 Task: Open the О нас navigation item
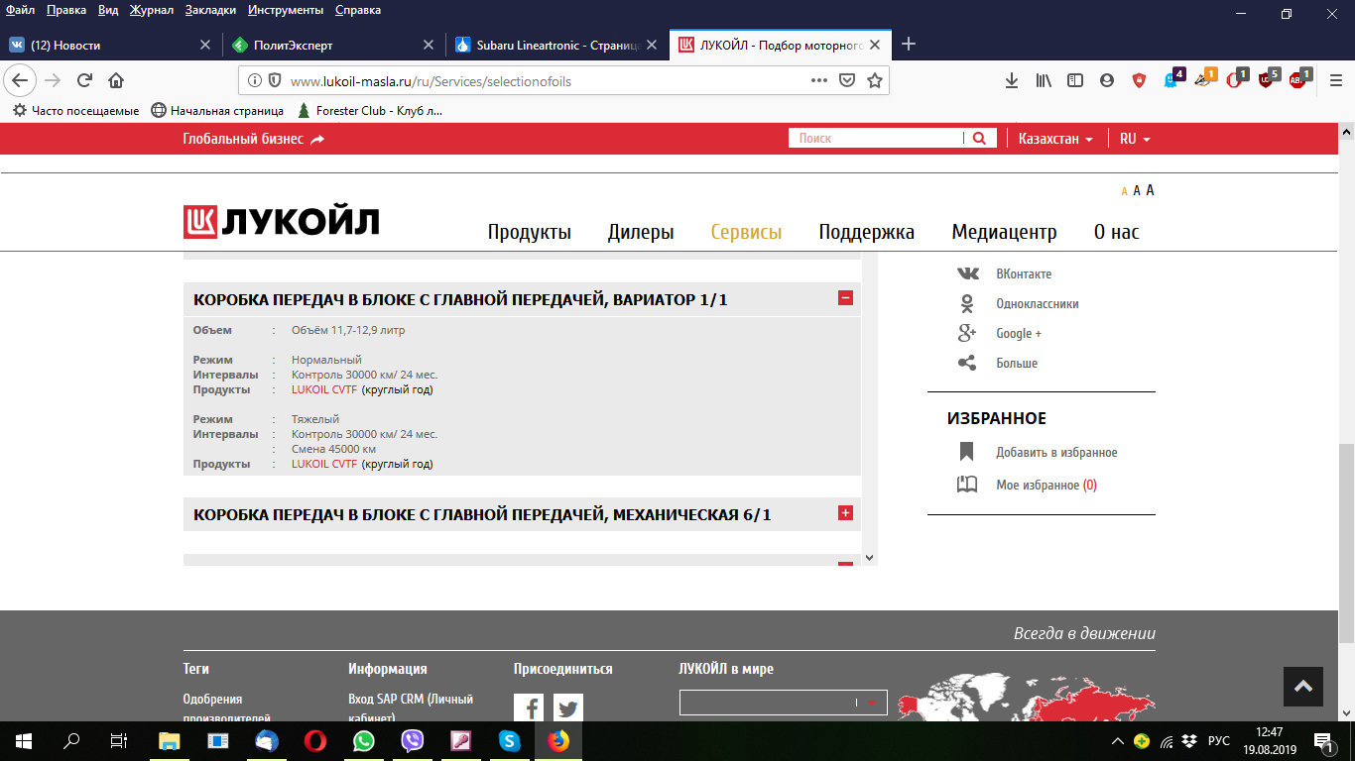point(1117,232)
